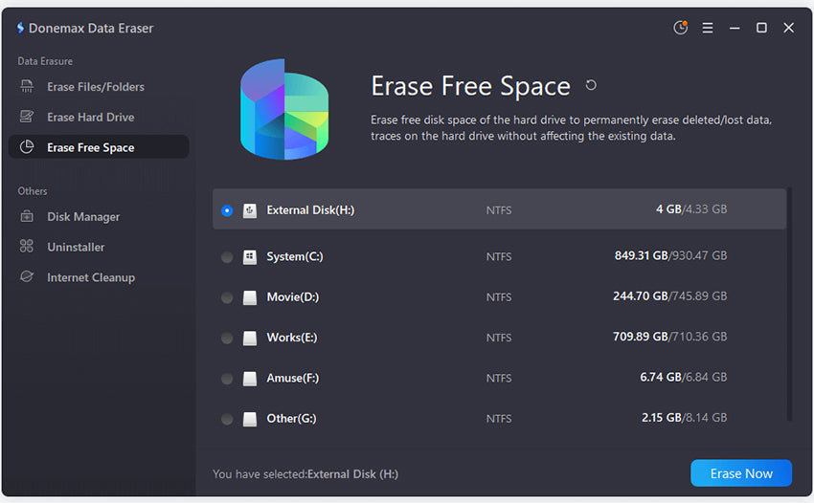Viewport: 814px width, 503px height.
Task: Select the Amuse(F:) radio button
Action: (x=227, y=378)
